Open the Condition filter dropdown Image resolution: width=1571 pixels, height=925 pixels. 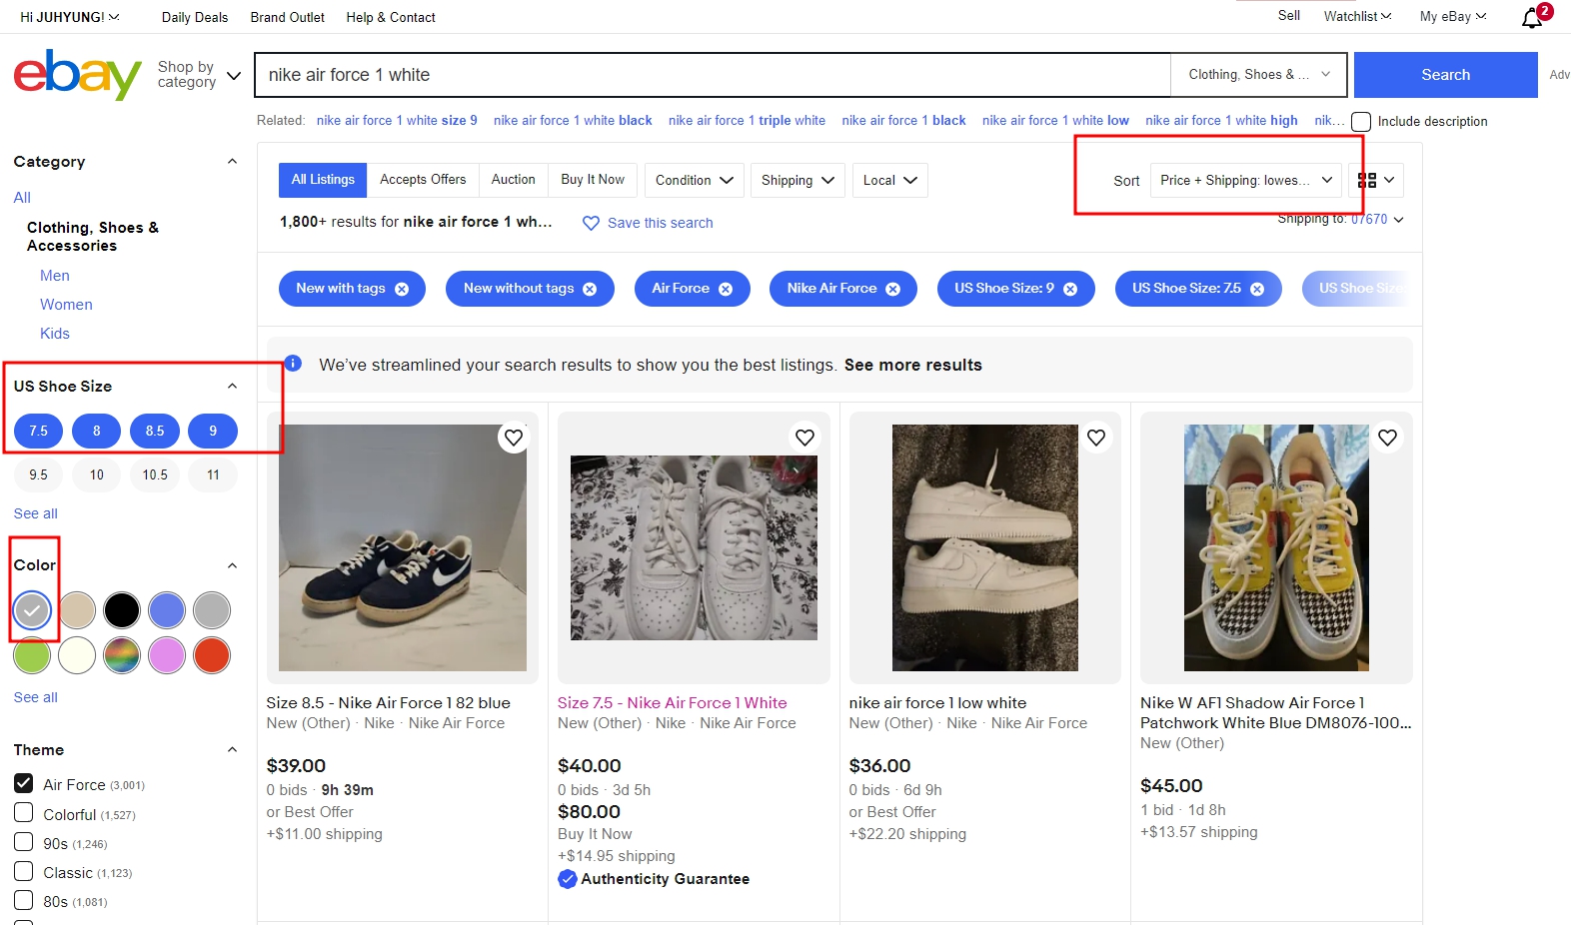click(695, 180)
